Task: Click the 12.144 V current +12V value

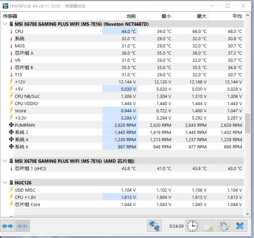Action: point(127,82)
